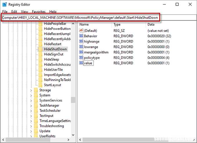Click the HideUserTile folder icon
Screen dimensions: 197x143
tap(41, 70)
